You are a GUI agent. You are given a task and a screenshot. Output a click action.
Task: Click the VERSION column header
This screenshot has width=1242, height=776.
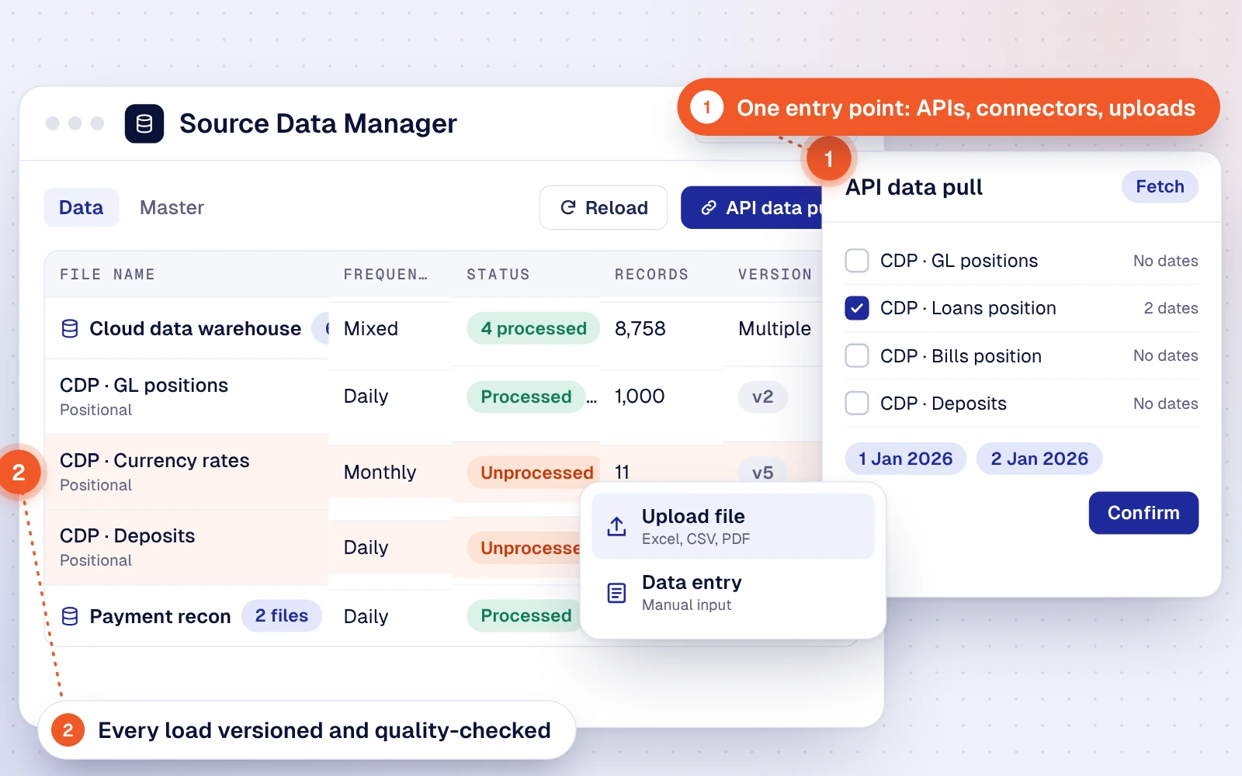[x=775, y=274]
